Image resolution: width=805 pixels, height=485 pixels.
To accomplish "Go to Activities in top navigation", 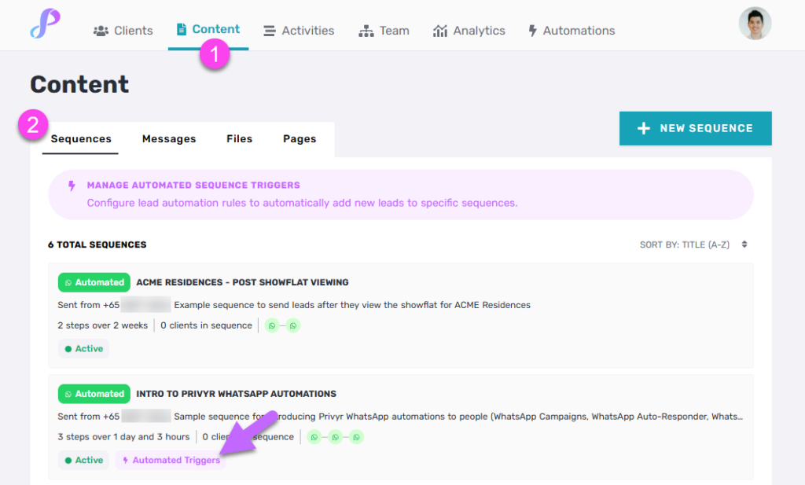I will click(x=299, y=31).
